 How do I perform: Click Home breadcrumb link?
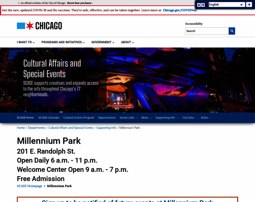click(21, 128)
